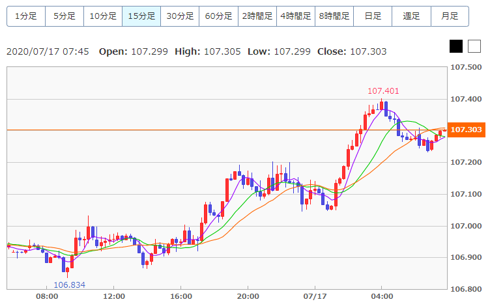This screenshot has width=490, height=306.
Task: Select the weekly 週足 tab
Action: [411, 16]
